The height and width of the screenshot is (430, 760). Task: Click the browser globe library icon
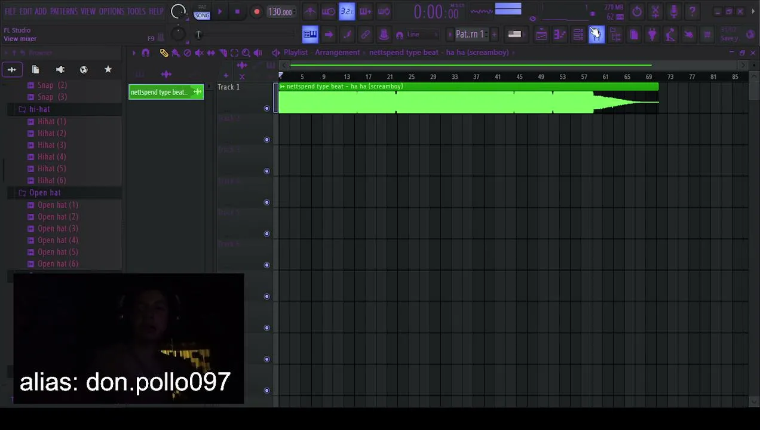pyautogui.click(x=84, y=70)
